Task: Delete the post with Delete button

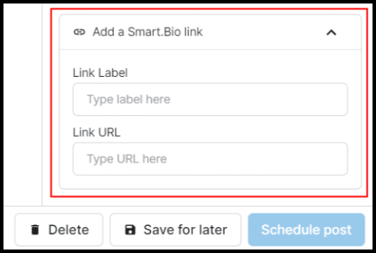Action: [x=59, y=230]
